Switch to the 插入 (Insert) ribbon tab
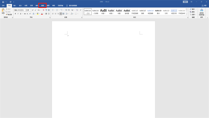The width and height of the screenshot is (209, 118). [15, 6]
